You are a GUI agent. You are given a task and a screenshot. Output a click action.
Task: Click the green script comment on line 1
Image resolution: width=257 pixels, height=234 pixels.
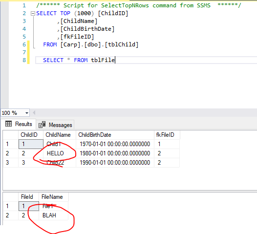pos(139,5)
